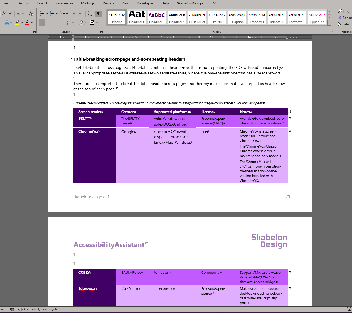Expand multilevel list dropdown arrow
Screen dimensions: 352x313
pos(67,14)
